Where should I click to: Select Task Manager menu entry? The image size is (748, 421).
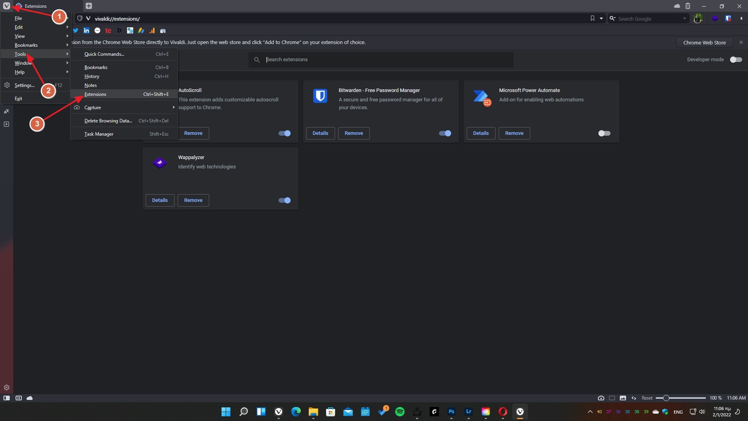tap(99, 134)
